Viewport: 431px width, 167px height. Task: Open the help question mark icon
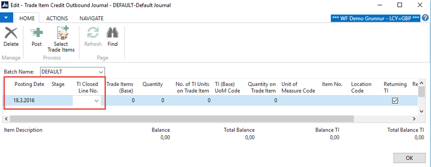click(x=425, y=18)
